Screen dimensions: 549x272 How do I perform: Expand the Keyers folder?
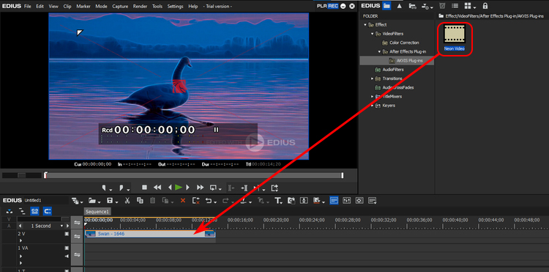tap(372, 106)
